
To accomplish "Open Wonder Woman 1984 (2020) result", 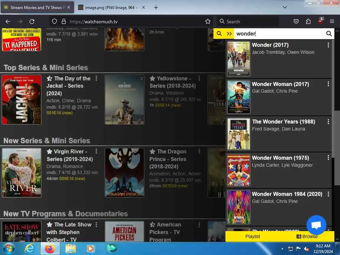I will [x=279, y=207].
